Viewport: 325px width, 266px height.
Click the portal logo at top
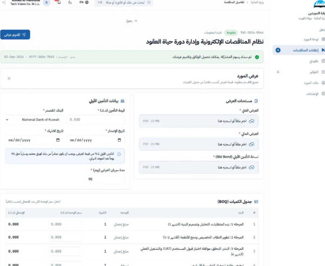click(x=319, y=4)
